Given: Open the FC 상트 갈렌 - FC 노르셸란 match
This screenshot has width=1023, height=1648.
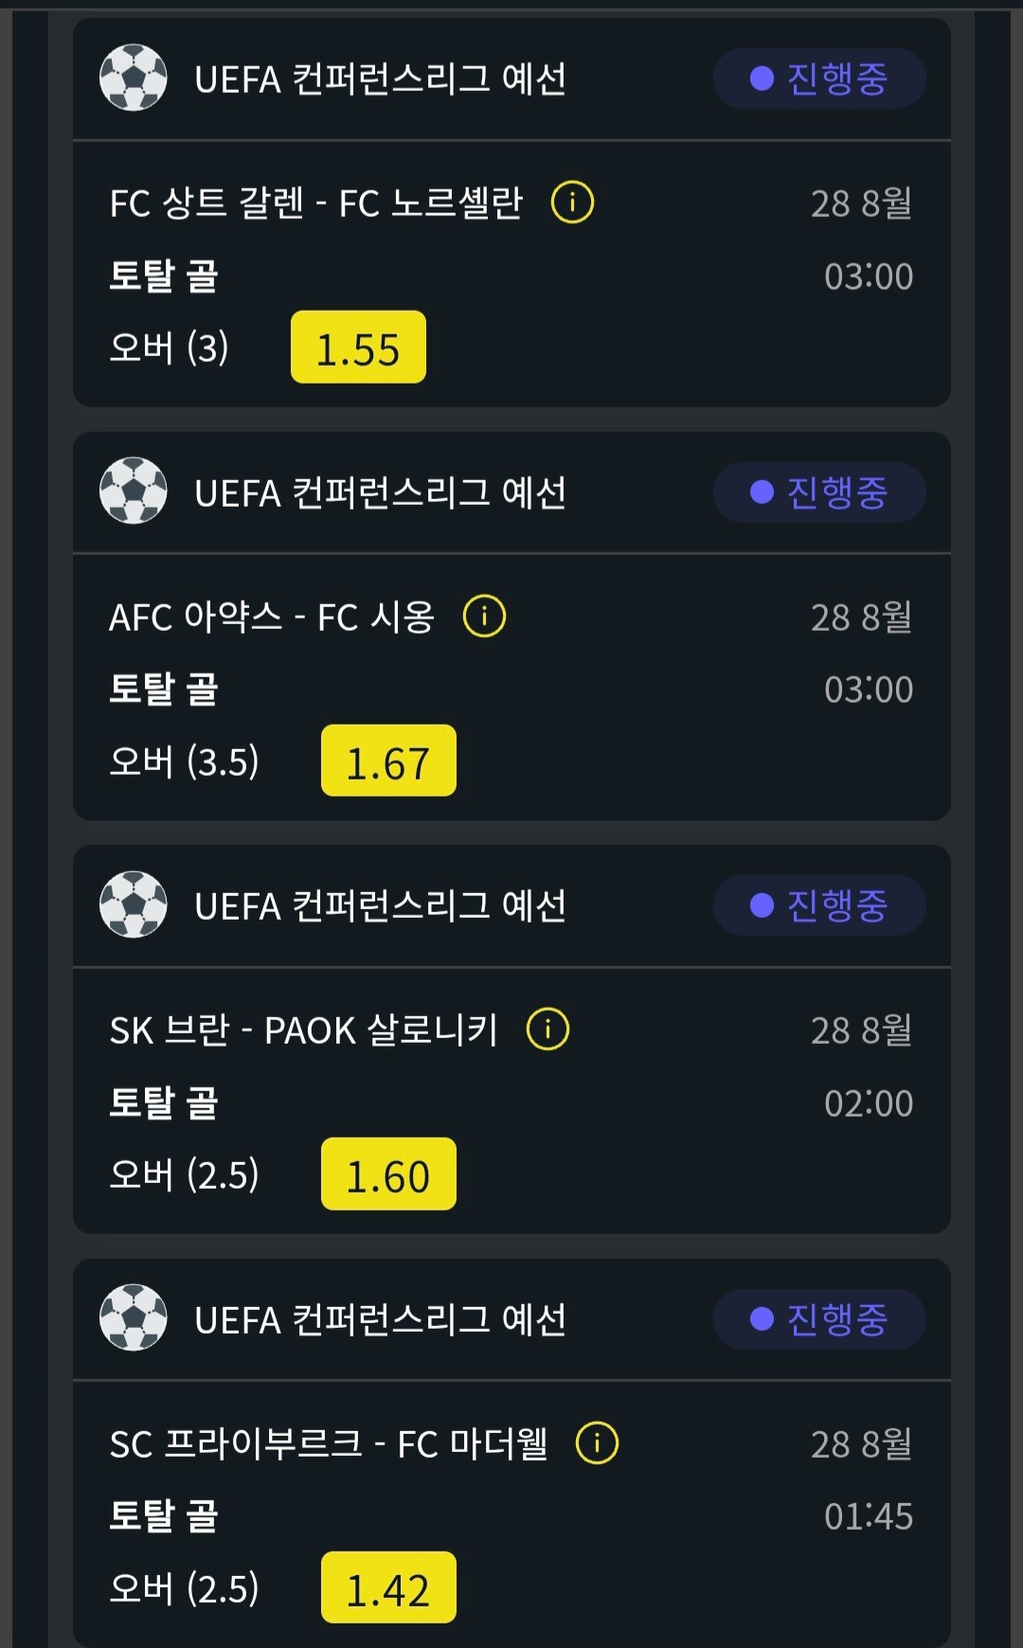Looking at the screenshot, I should (x=315, y=203).
